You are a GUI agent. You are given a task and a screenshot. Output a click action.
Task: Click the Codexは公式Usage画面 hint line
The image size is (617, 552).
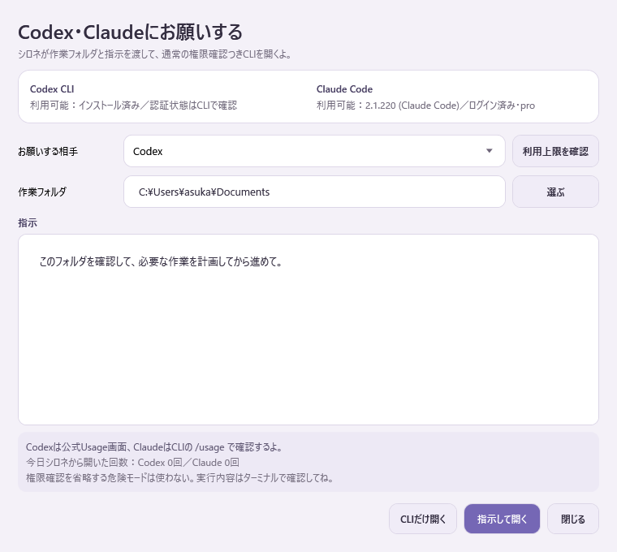(x=154, y=447)
